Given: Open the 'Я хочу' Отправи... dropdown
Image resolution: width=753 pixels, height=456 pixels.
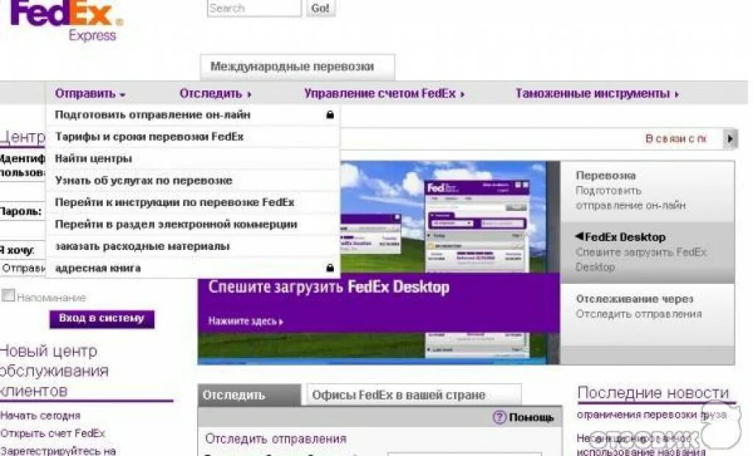Looking at the screenshot, I should tap(23, 268).
